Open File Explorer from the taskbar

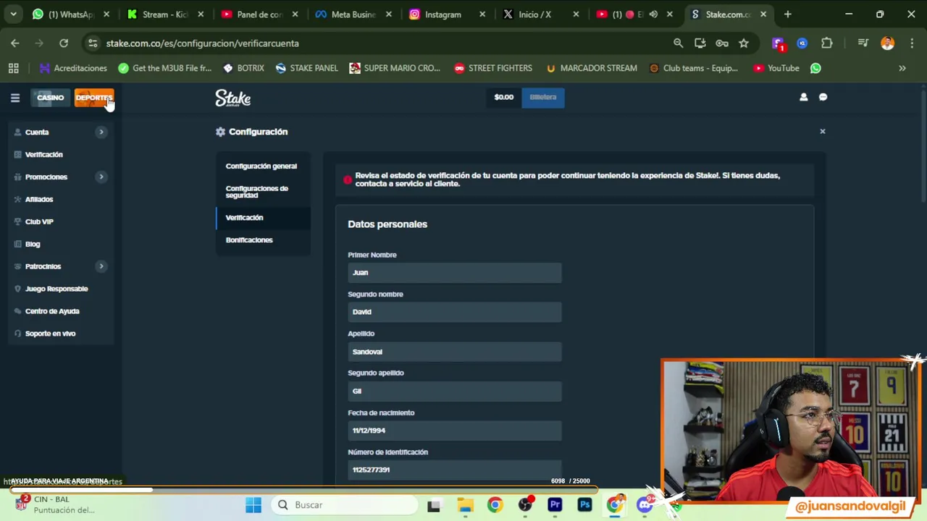click(x=464, y=505)
